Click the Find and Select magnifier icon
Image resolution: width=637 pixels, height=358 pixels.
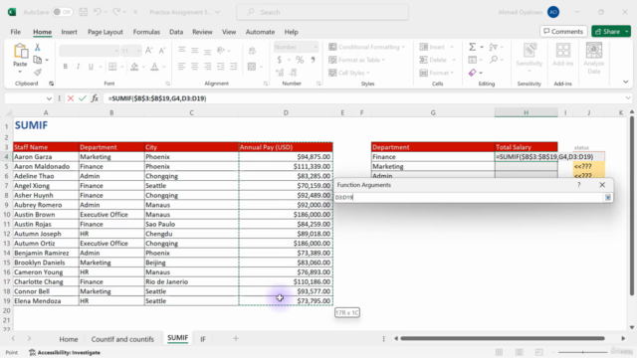click(x=494, y=60)
